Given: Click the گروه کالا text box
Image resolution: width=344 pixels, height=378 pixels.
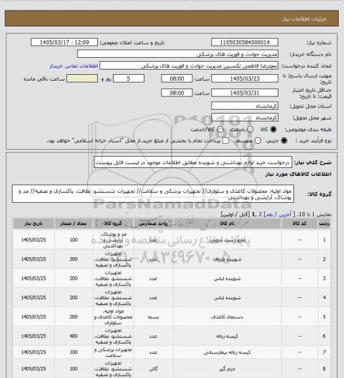Looking at the screenshot, I should (153, 194).
